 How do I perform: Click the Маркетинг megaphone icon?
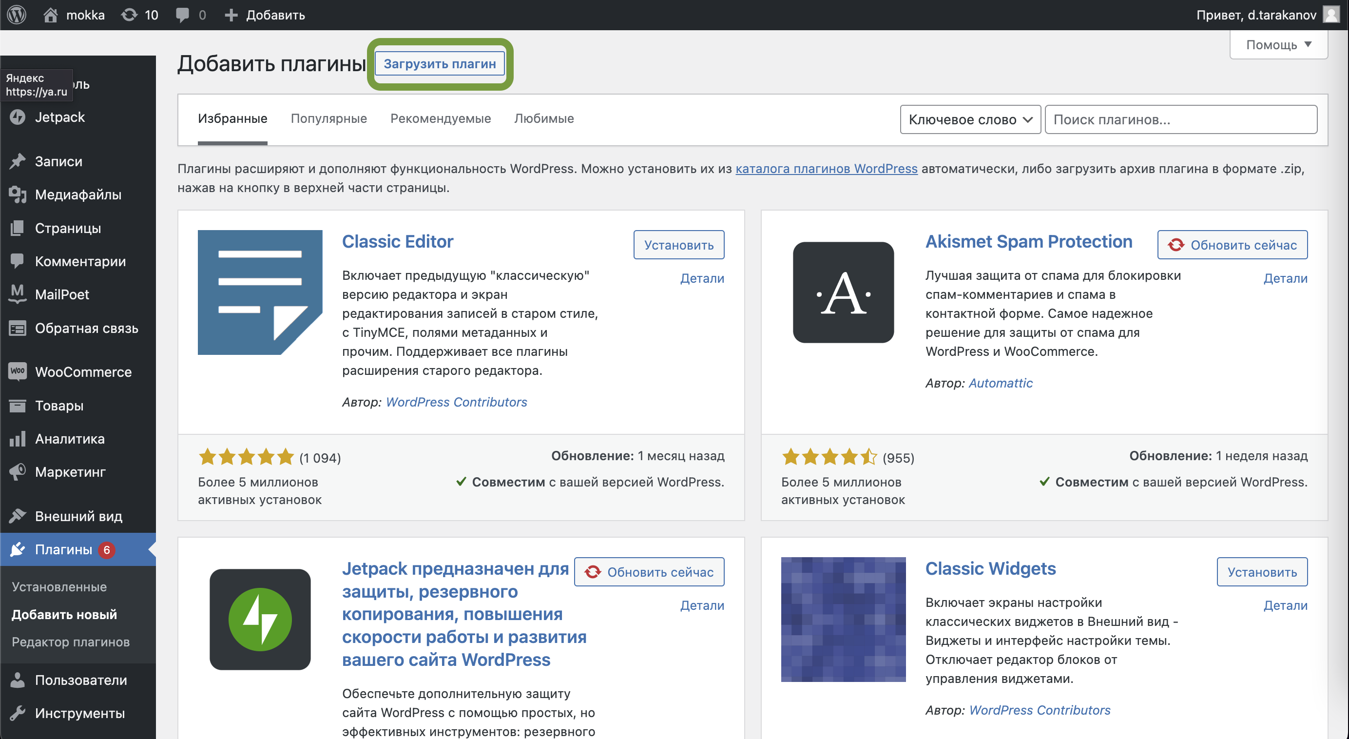click(17, 472)
